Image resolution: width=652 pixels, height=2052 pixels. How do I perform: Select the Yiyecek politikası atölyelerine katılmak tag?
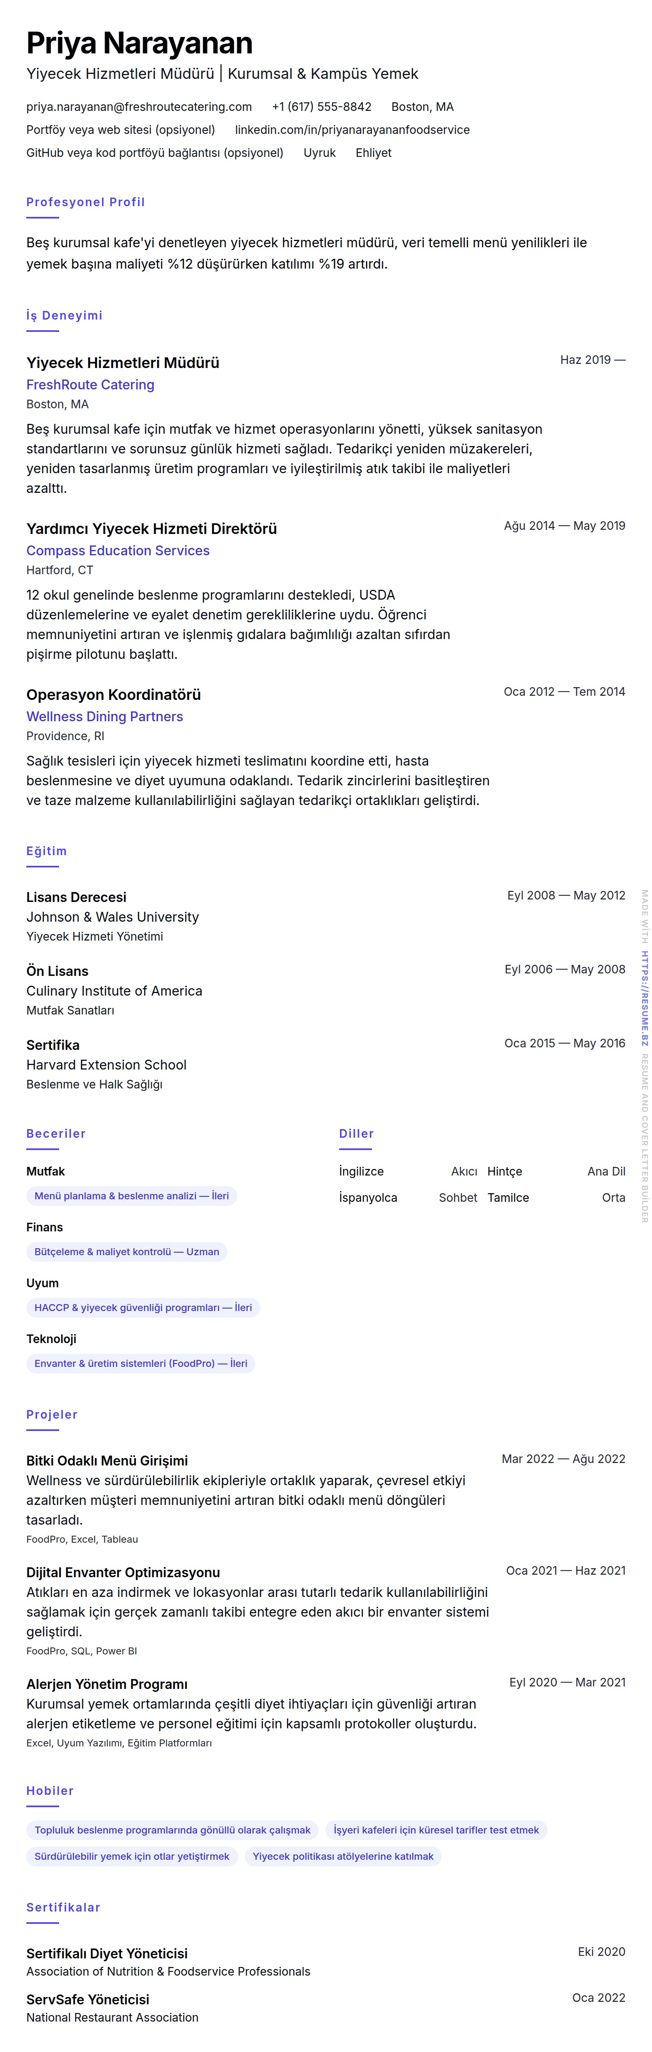342,1856
